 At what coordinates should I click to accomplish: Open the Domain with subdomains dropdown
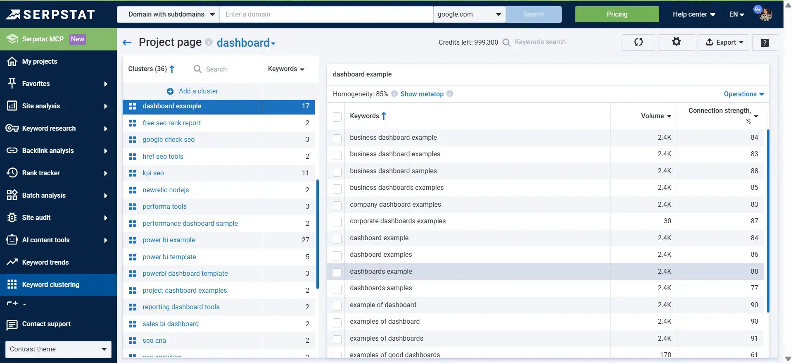point(168,14)
